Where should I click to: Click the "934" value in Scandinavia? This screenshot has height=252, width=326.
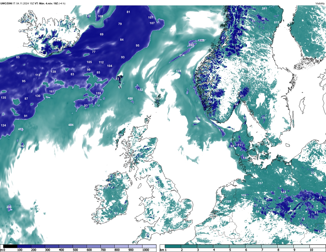pyautogui.click(x=252, y=39)
